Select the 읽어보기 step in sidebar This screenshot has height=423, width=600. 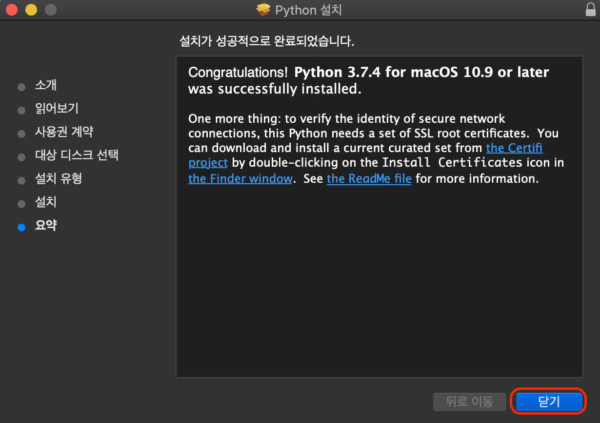tap(57, 108)
